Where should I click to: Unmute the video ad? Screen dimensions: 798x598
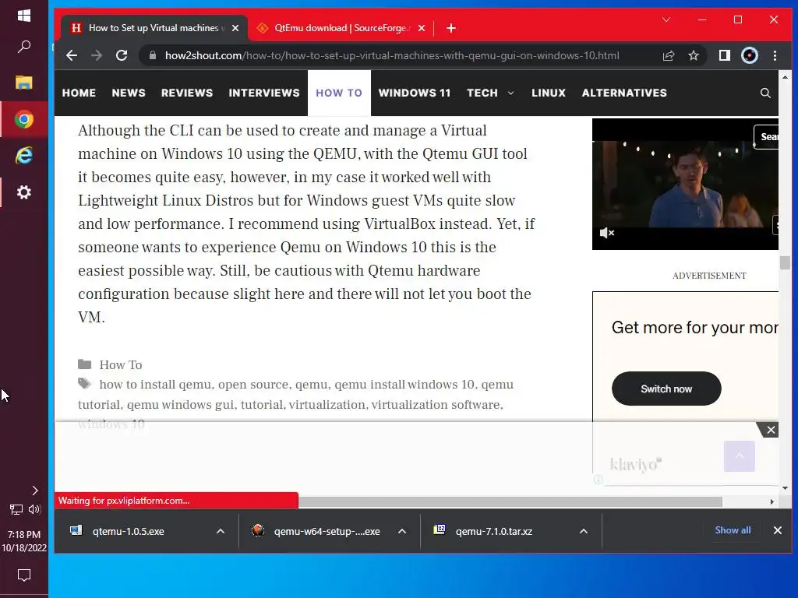pos(606,233)
